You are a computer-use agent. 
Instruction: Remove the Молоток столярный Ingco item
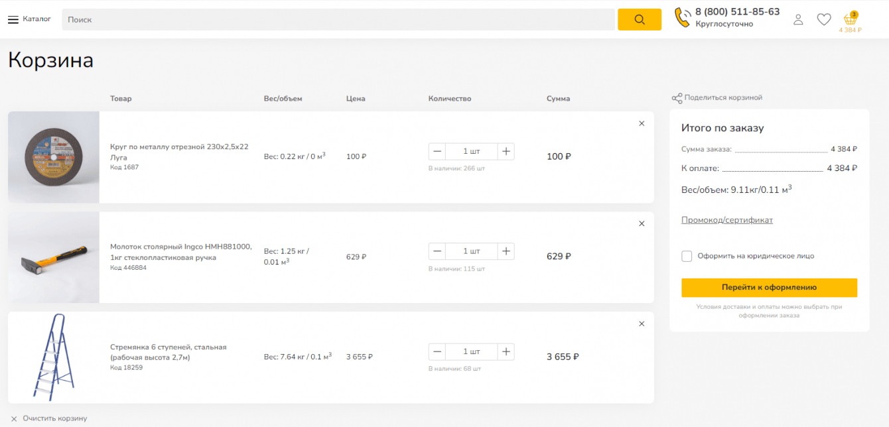(642, 223)
